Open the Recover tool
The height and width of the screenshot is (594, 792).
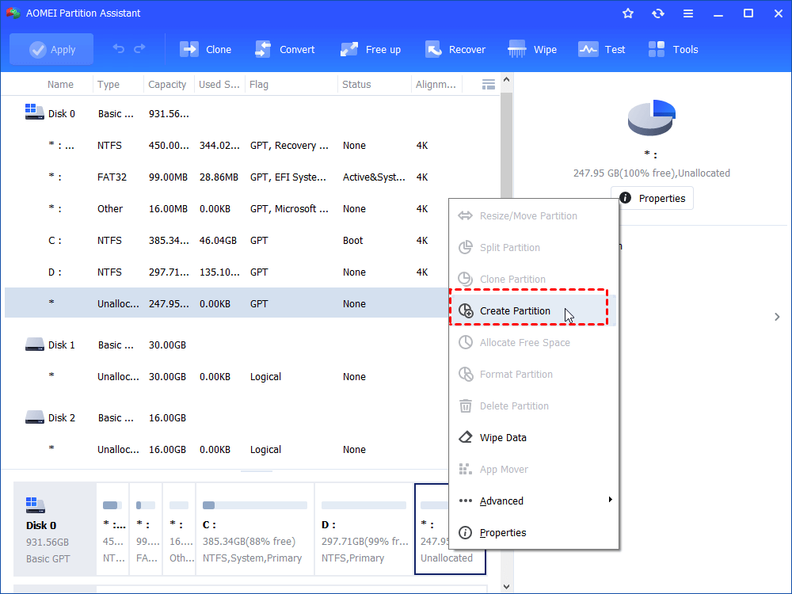455,48
